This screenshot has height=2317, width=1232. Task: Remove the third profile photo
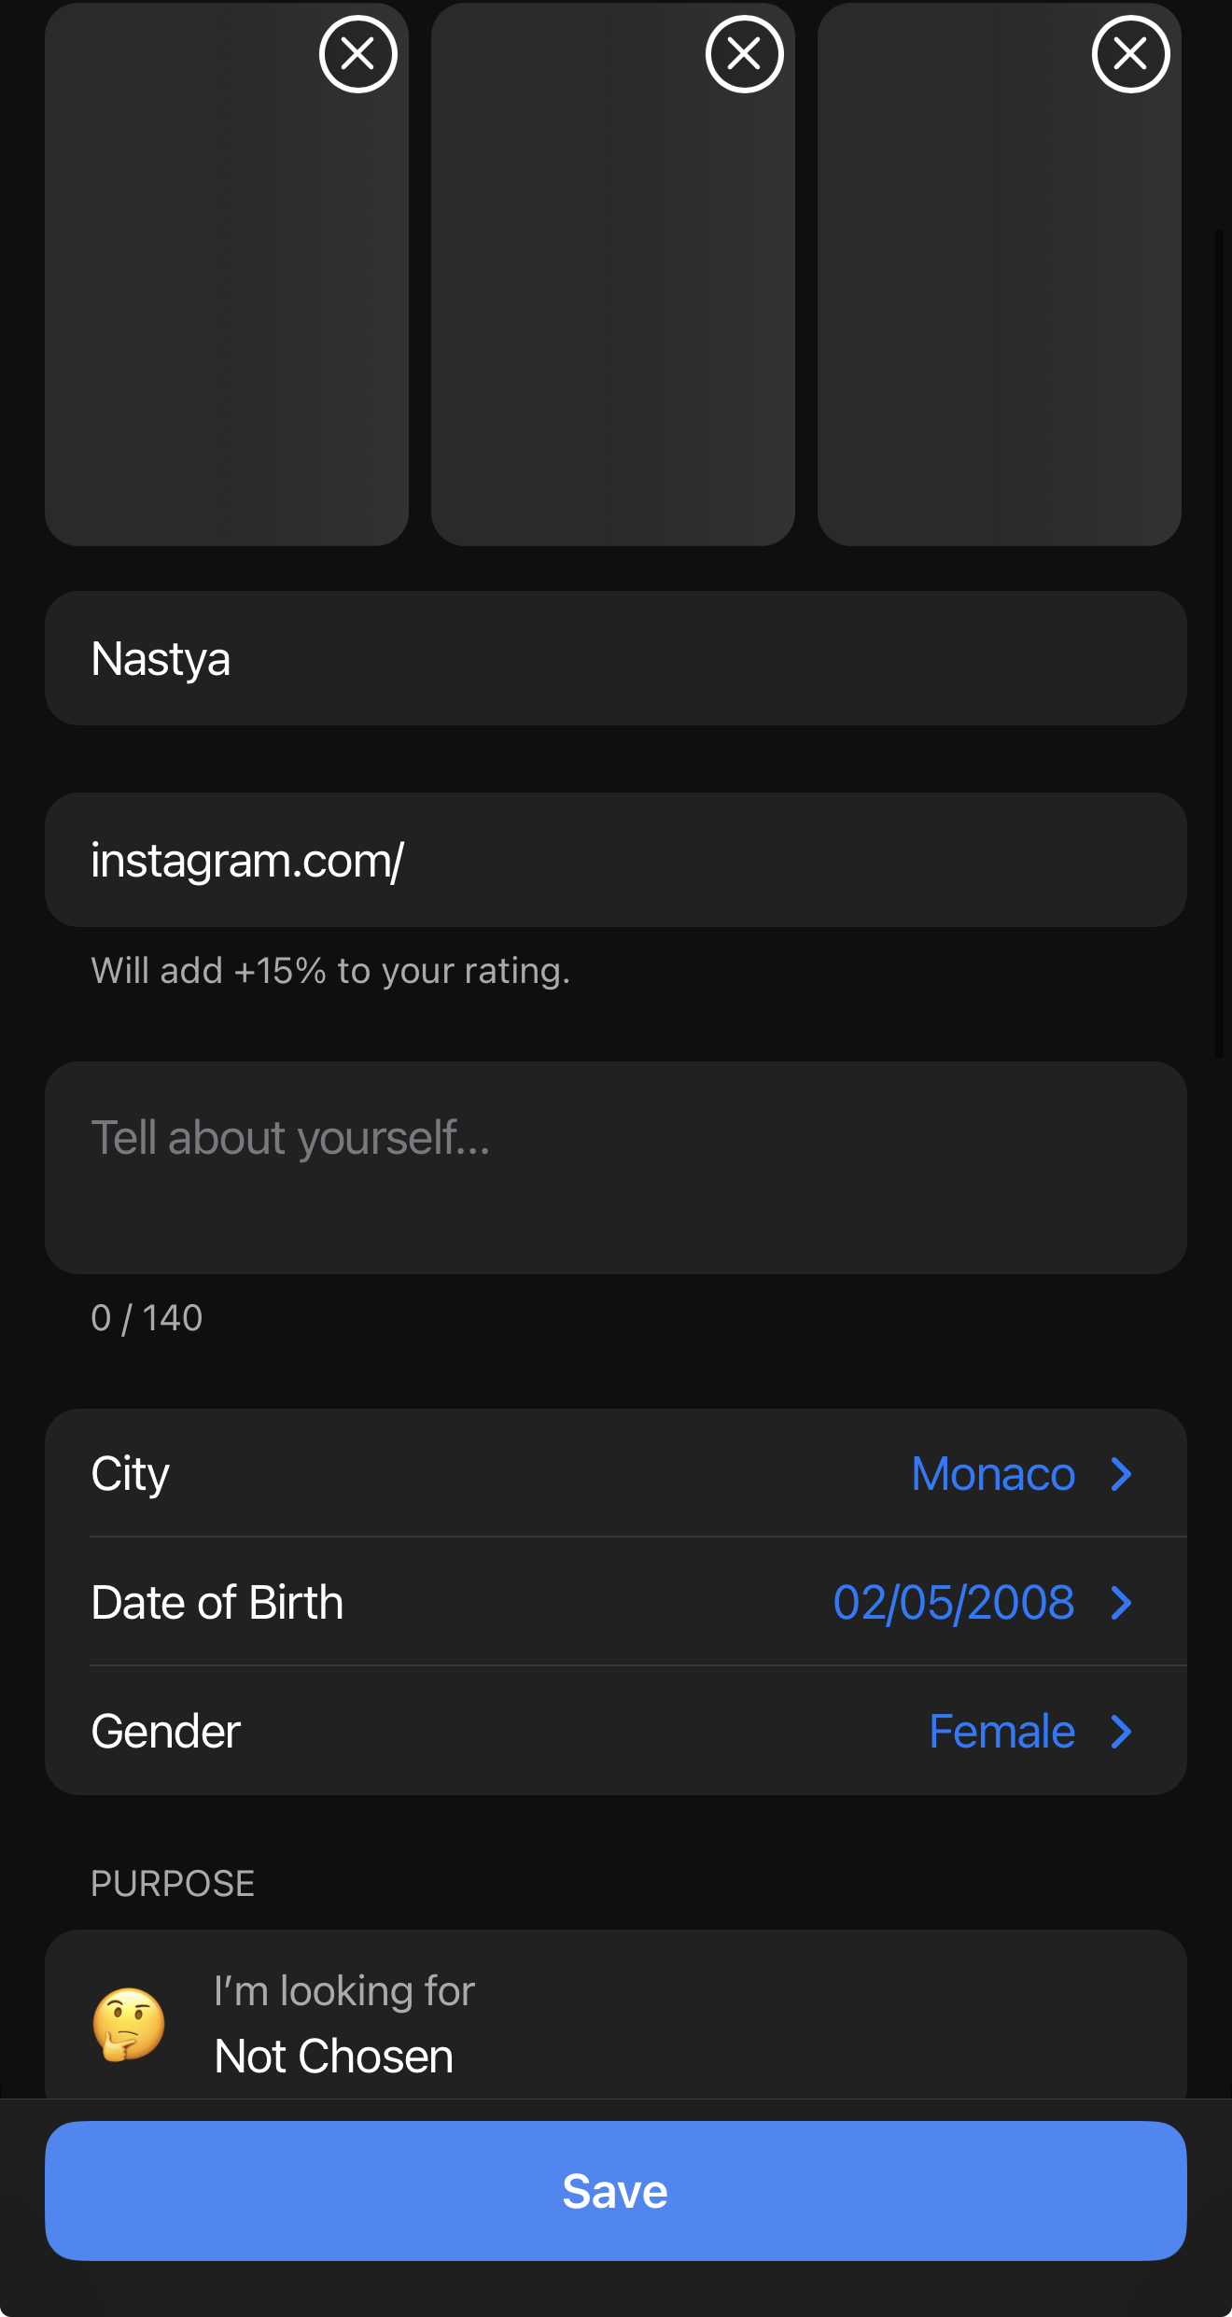1129,54
